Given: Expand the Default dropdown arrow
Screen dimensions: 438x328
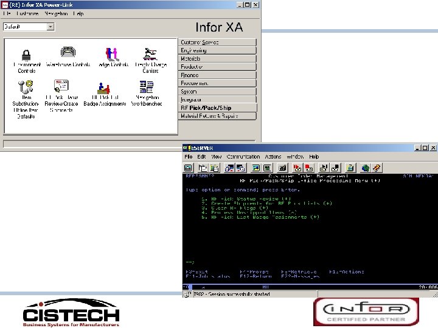Looking at the screenshot, I should tap(50, 27).
